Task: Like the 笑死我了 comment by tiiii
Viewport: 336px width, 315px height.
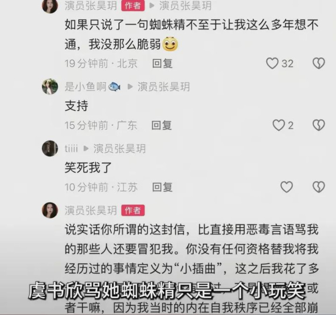Action: [x=286, y=187]
